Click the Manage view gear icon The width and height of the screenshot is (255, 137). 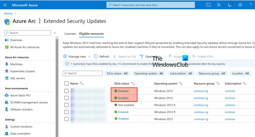pyautogui.click(x=65, y=56)
